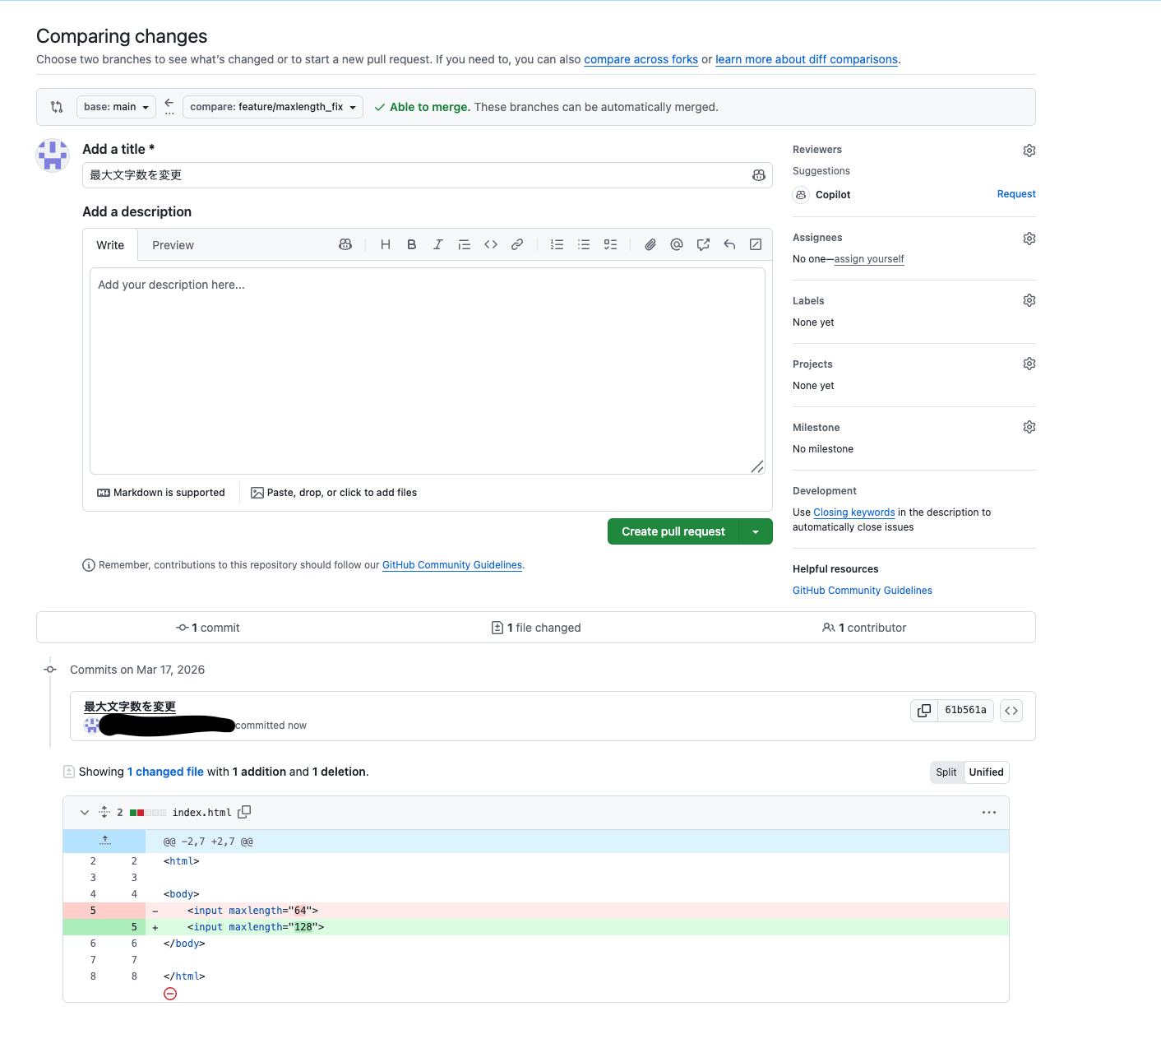Click the added line with maxlength="128"
The image size is (1161, 1048).
point(536,927)
